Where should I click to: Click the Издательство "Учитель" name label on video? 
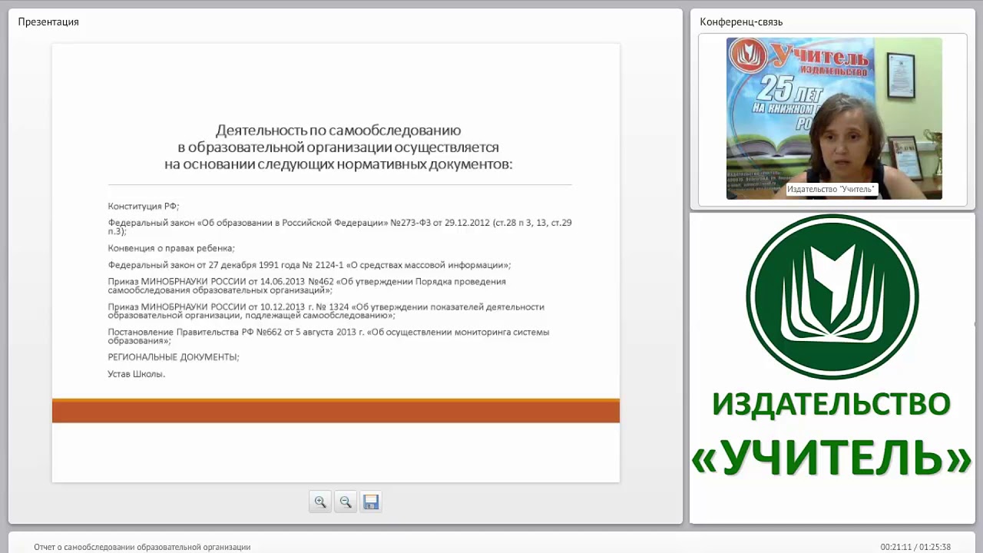[x=831, y=189]
